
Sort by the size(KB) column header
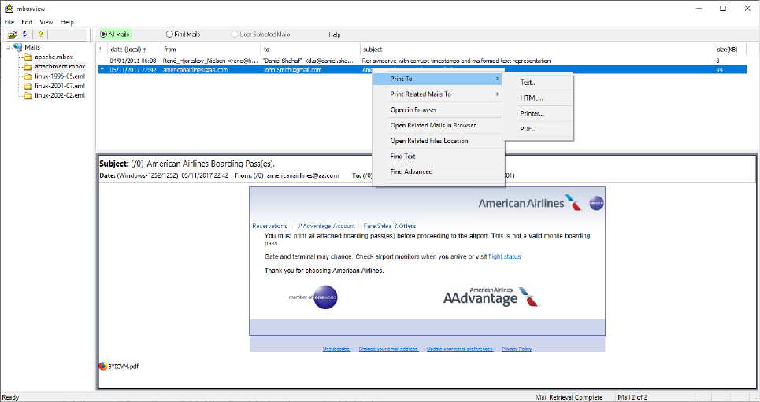pyautogui.click(x=730, y=50)
